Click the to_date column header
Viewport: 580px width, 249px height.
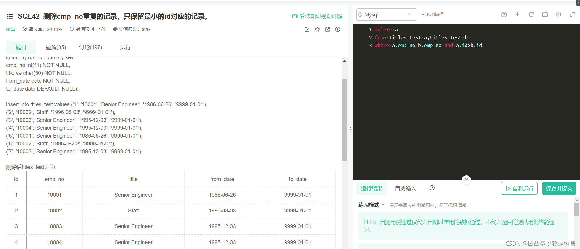point(298,179)
